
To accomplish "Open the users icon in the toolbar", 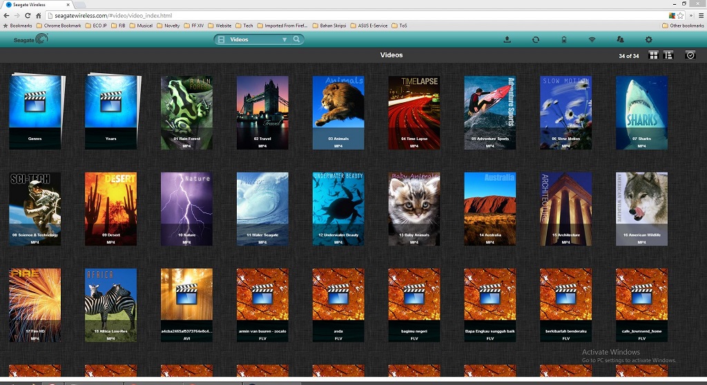I will (620, 40).
